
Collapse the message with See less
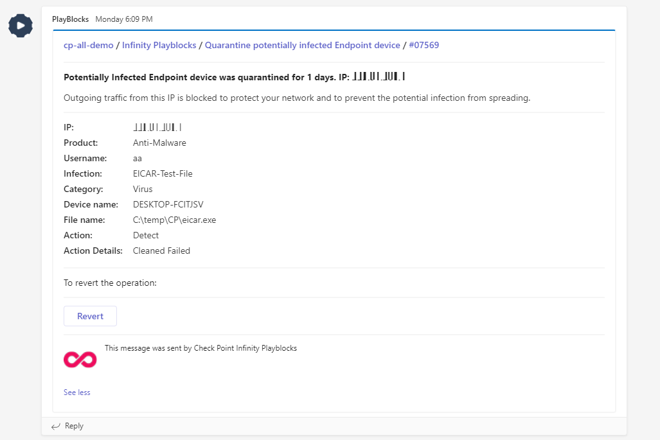pos(76,392)
